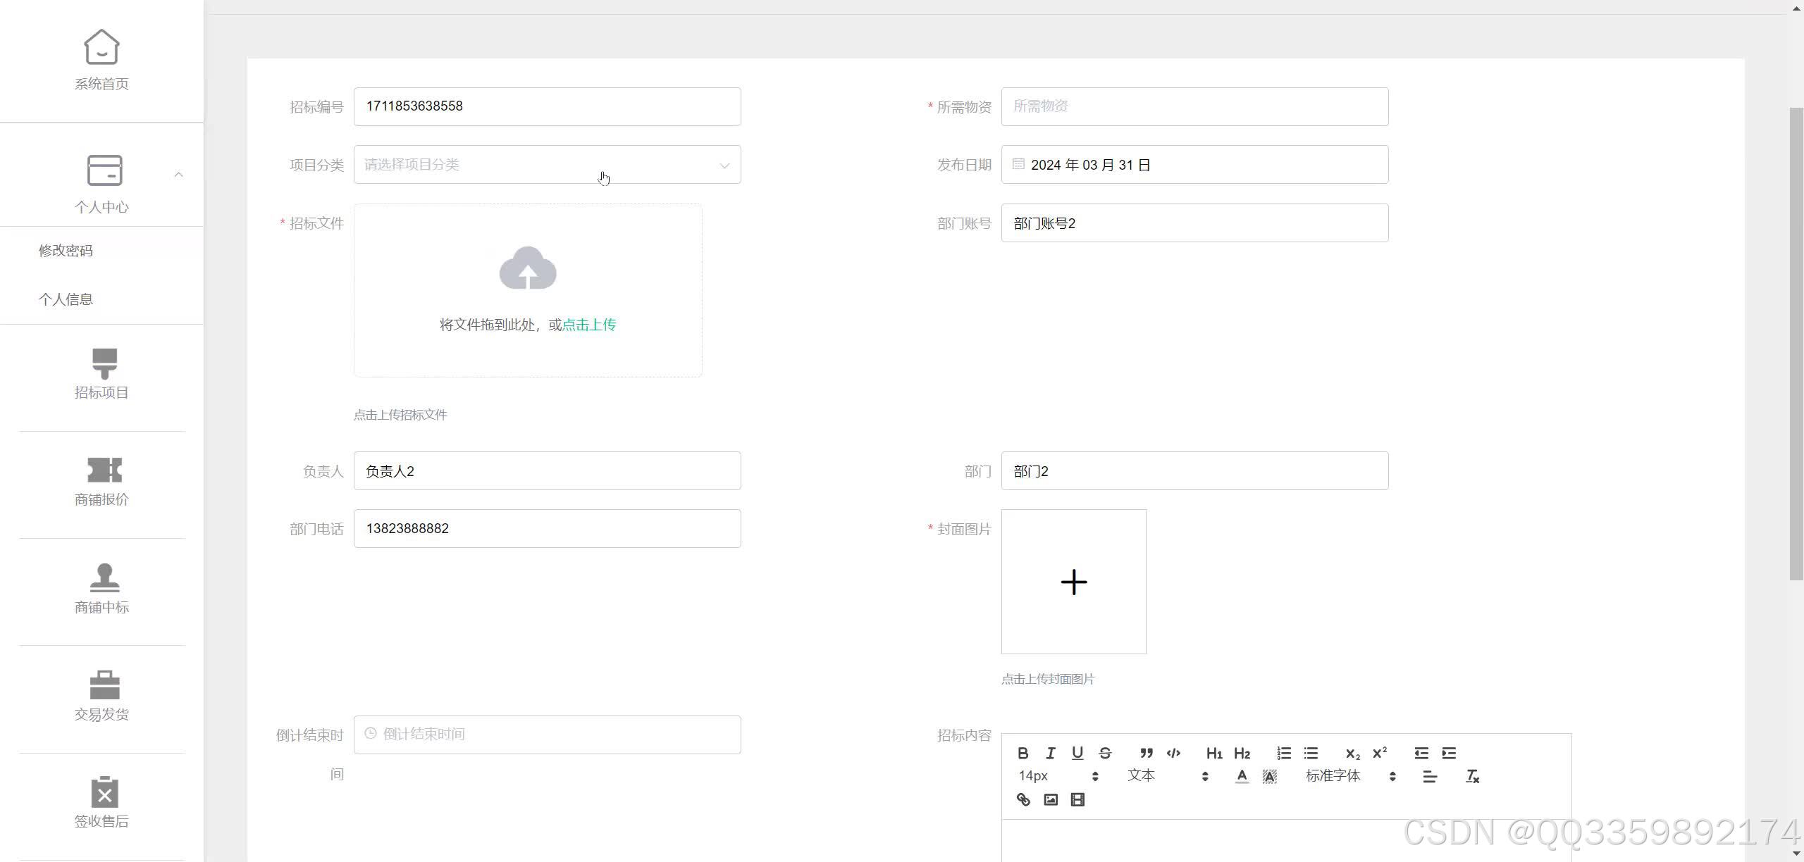Open the 系统首页 home icon
Screen dimensions: 1804x862
click(x=101, y=47)
